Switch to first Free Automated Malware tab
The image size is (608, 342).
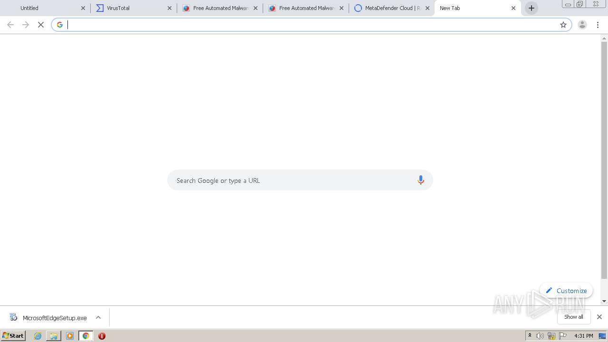[x=219, y=8]
